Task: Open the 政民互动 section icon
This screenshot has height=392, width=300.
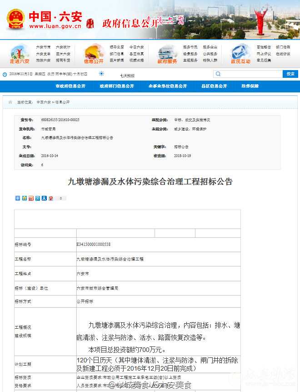Action: pyautogui.click(x=240, y=53)
